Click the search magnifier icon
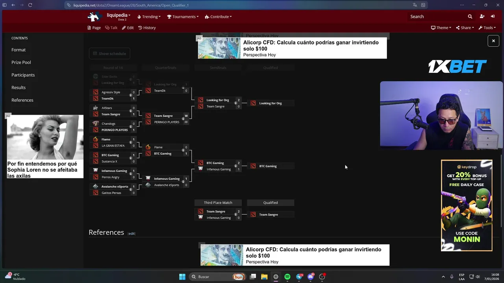The width and height of the screenshot is (504, 283). 470,17
